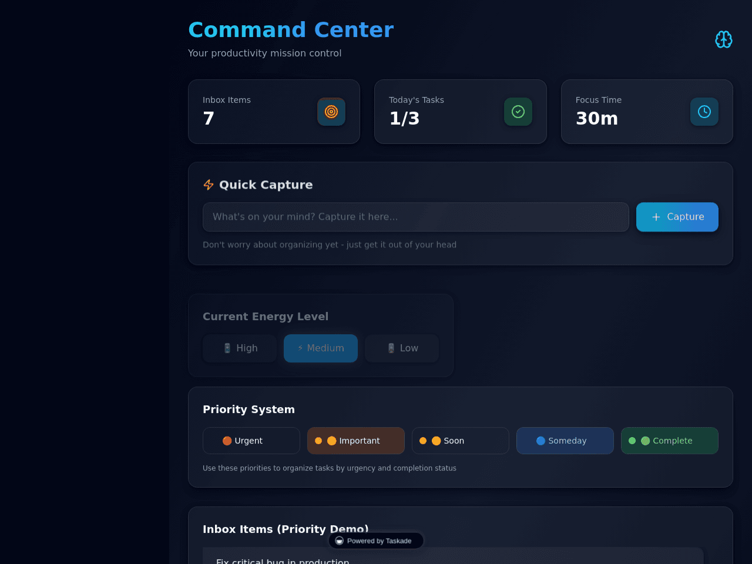This screenshot has width=752, height=564.
Task: Set energy level to High
Action: click(x=240, y=348)
